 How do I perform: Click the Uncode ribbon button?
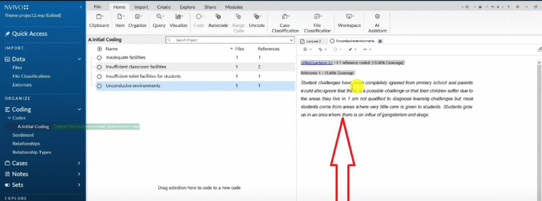[257, 21]
